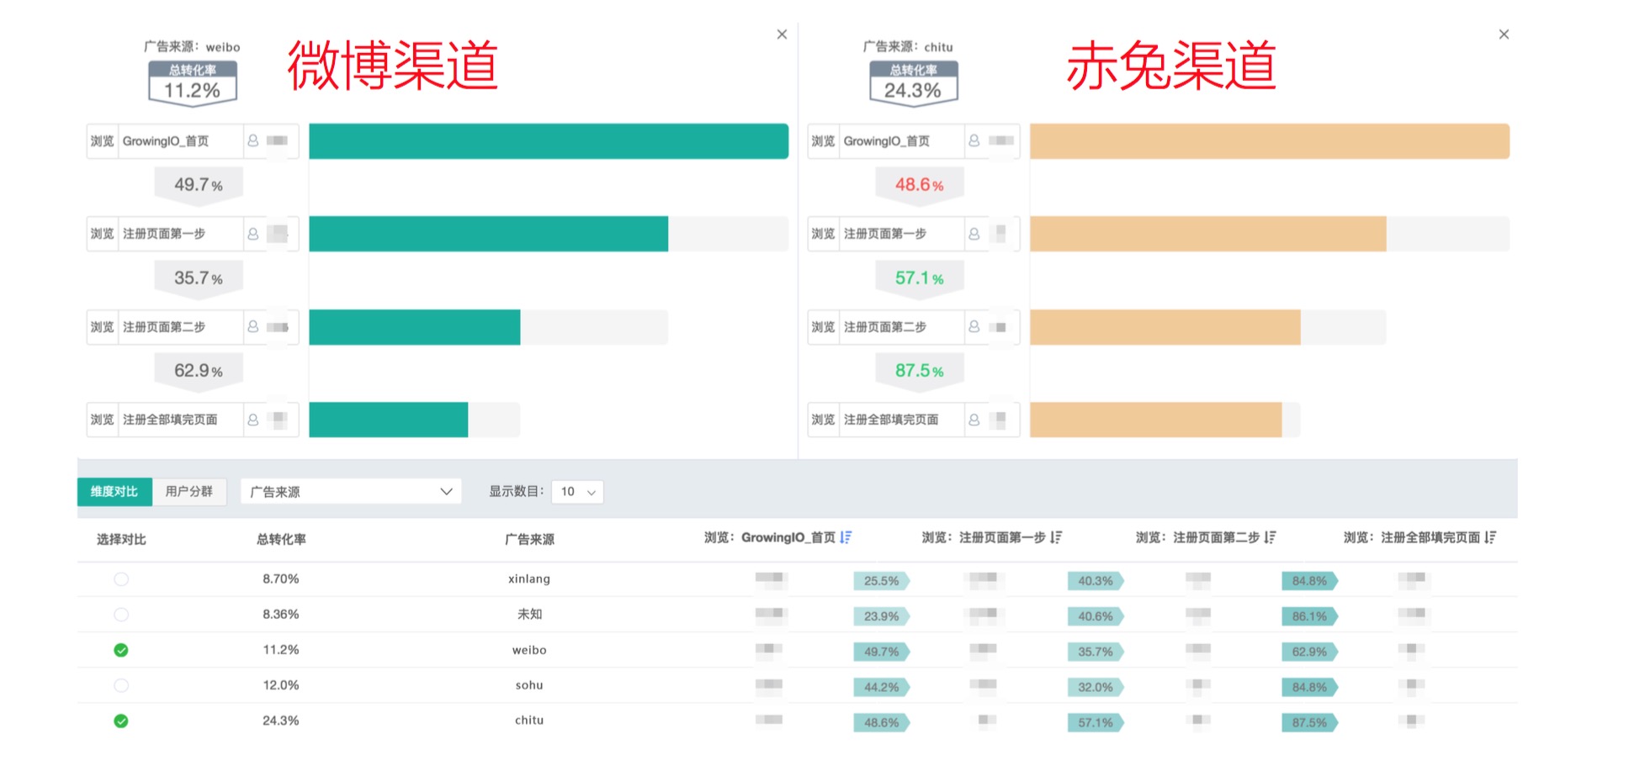Click weibo 总转化率 11.2% badge

point(193,83)
